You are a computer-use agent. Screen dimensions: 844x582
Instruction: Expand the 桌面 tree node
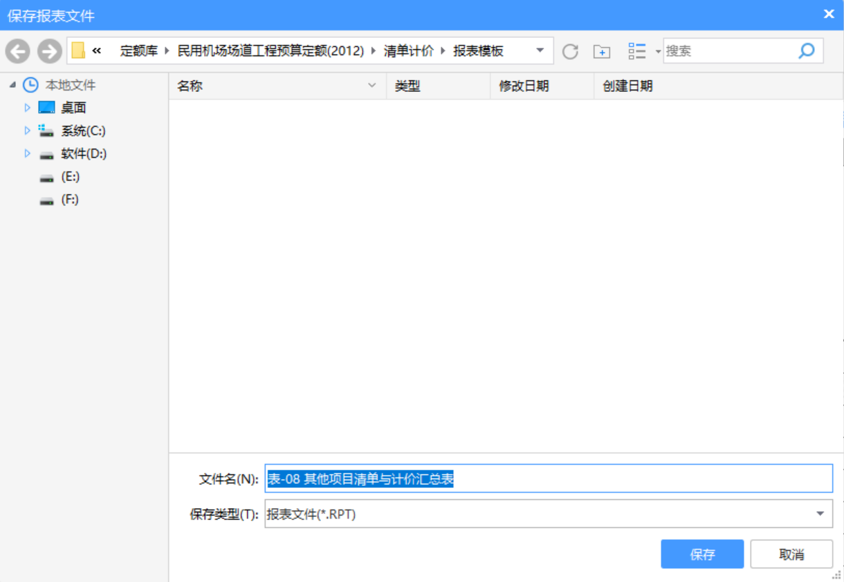pyautogui.click(x=27, y=107)
